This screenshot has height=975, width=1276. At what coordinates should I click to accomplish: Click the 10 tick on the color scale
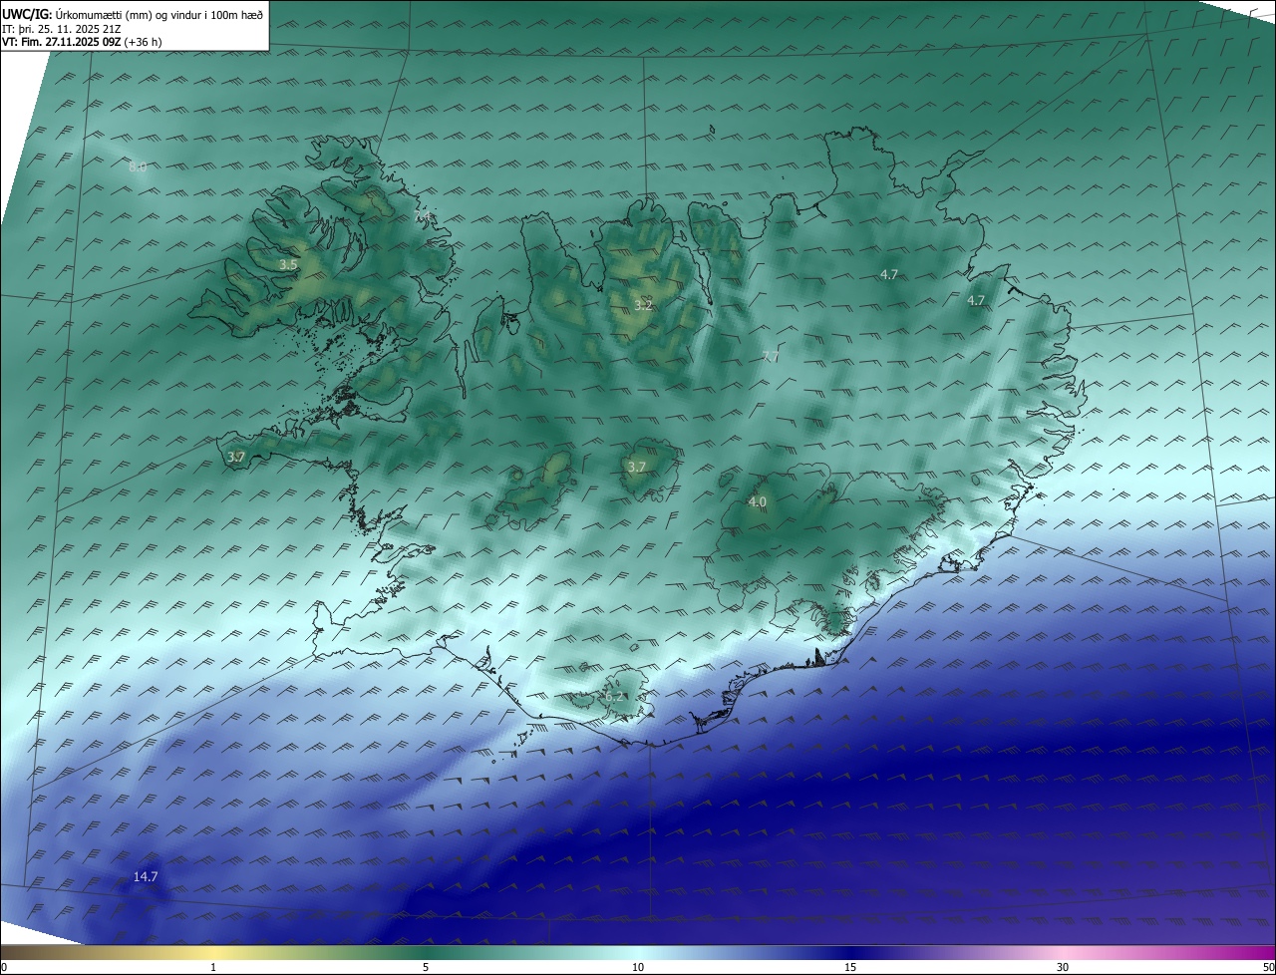(638, 967)
